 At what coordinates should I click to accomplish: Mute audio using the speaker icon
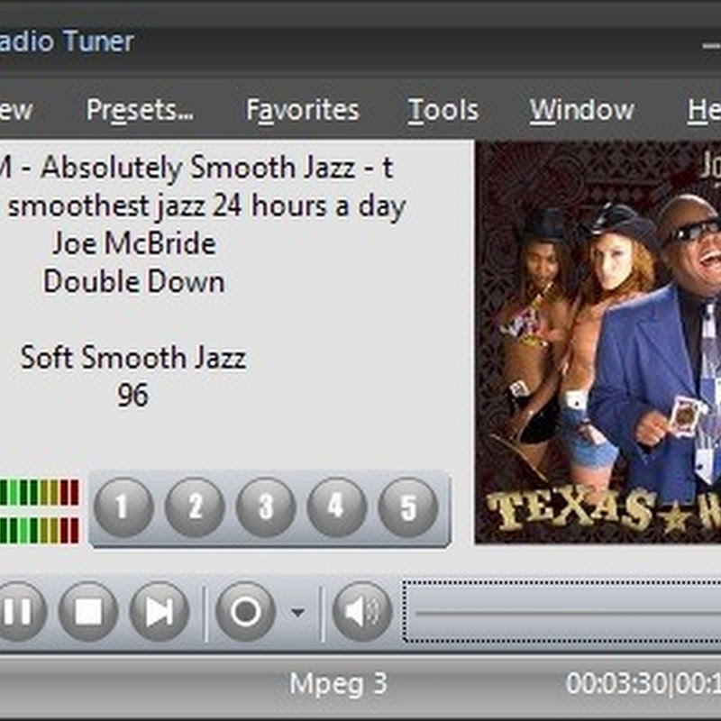pos(360,612)
